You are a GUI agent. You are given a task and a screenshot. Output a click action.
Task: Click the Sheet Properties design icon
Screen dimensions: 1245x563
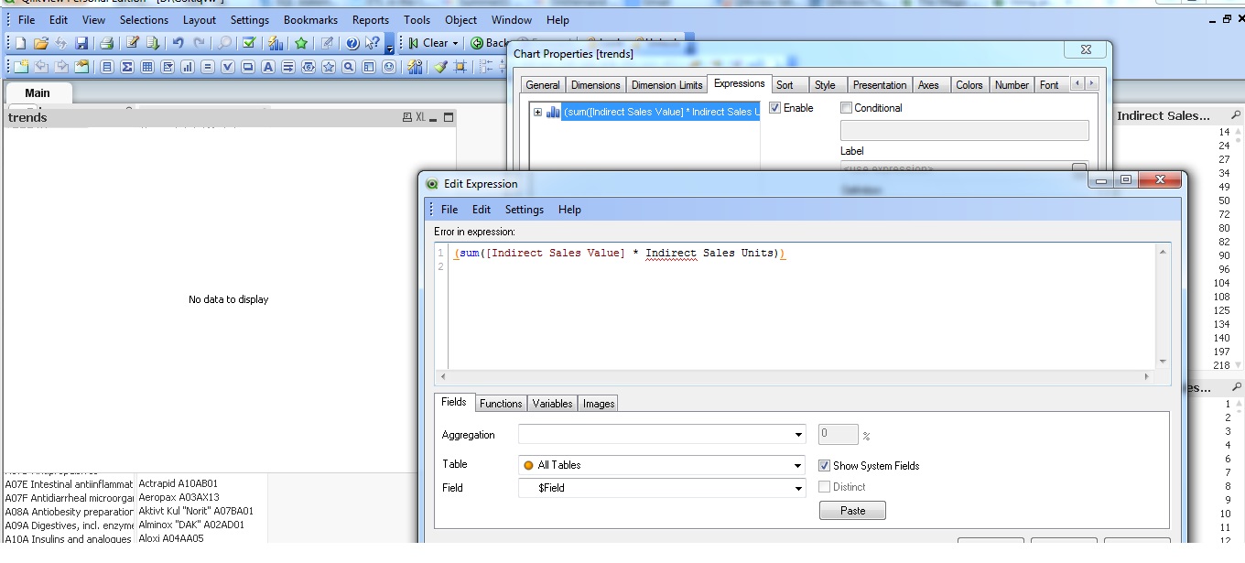(x=82, y=67)
